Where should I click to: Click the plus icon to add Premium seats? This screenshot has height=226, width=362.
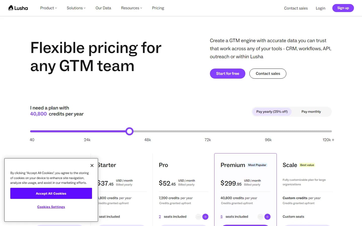coord(267,216)
